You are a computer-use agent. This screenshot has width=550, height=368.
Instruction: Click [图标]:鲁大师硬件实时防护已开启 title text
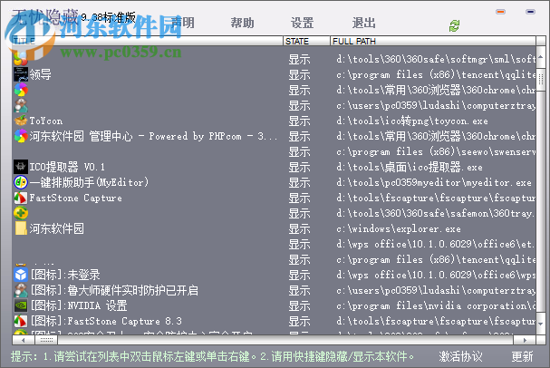click(x=115, y=290)
